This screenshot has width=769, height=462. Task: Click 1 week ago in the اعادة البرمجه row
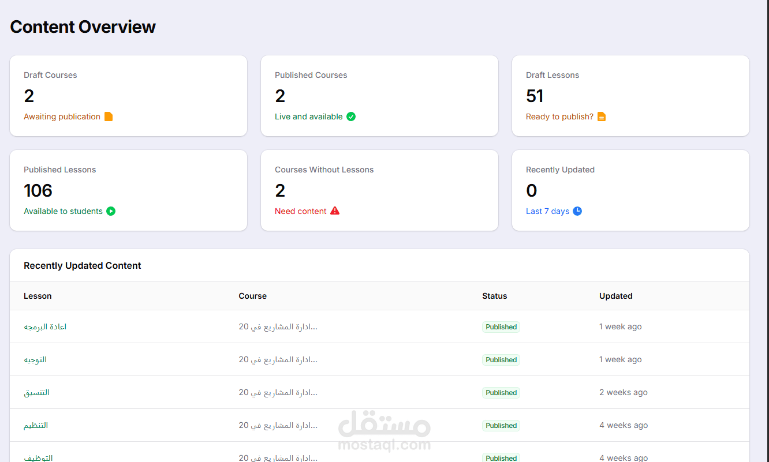621,326
